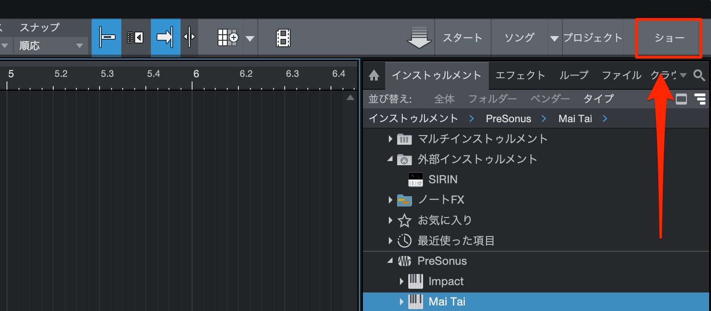Toggle the cursor follows edit position icon
The width and height of the screenshot is (711, 311).
tap(189, 37)
